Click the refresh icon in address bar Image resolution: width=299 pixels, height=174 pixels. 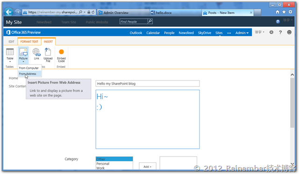pos(93,12)
